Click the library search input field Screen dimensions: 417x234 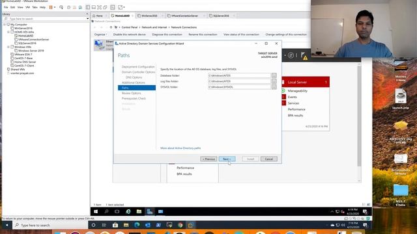tap(45, 19)
